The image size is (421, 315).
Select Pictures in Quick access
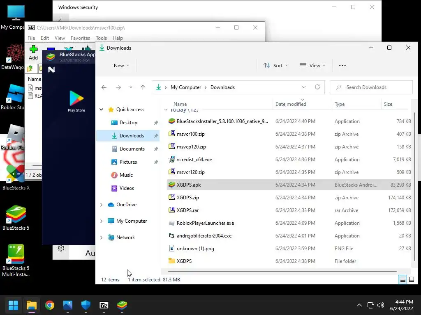[128, 162]
